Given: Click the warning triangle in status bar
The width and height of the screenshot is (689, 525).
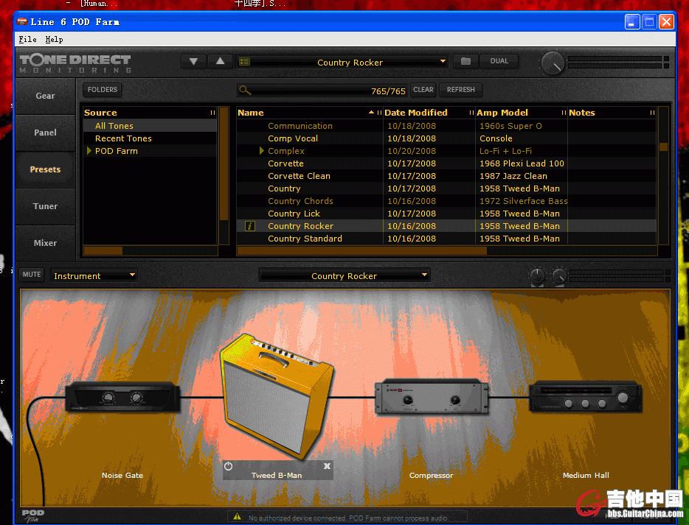Looking at the screenshot, I should 238,517.
